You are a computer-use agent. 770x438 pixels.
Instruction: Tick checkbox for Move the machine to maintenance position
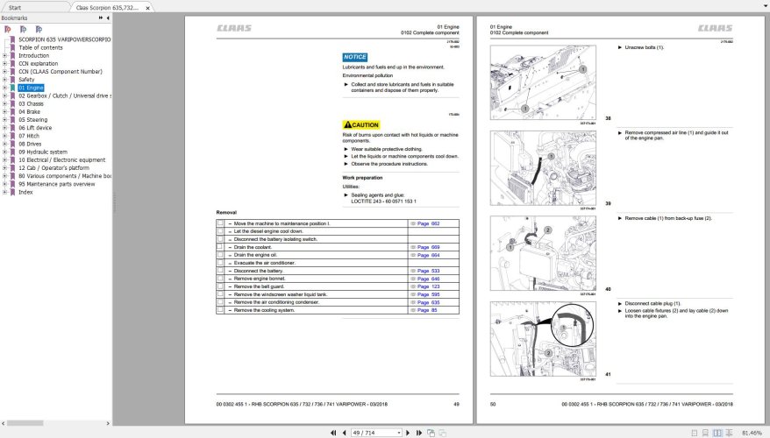pos(220,223)
